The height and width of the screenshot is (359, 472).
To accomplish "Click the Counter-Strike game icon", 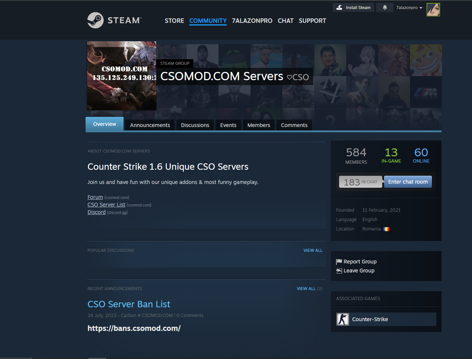I will 342,319.
